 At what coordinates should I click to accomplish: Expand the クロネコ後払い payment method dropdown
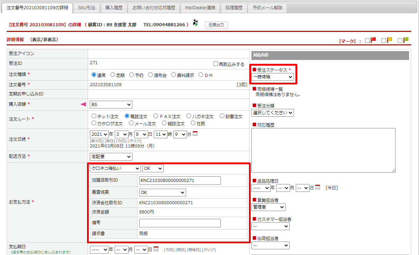point(115,168)
